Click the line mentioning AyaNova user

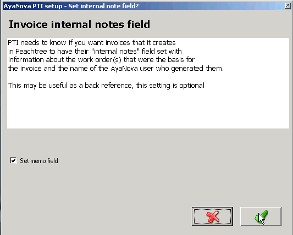(116, 69)
